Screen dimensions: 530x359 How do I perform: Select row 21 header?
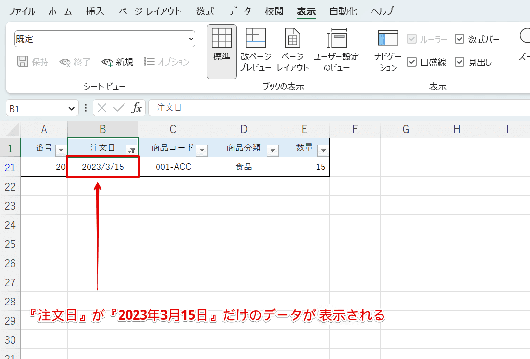(10, 167)
